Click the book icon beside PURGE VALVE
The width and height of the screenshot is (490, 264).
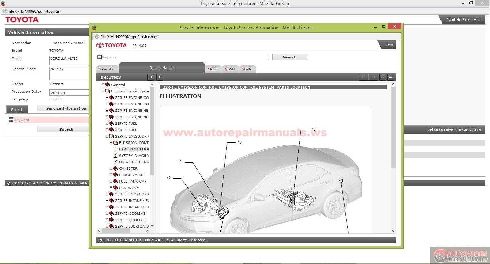coord(115,175)
